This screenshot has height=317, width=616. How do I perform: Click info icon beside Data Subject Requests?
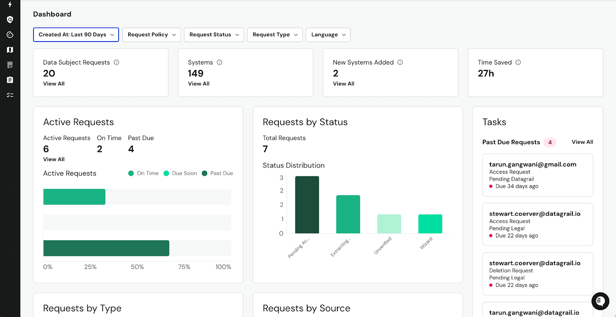click(116, 62)
